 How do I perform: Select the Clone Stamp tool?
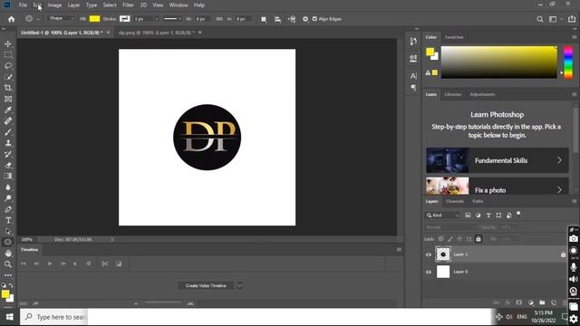coord(8,143)
